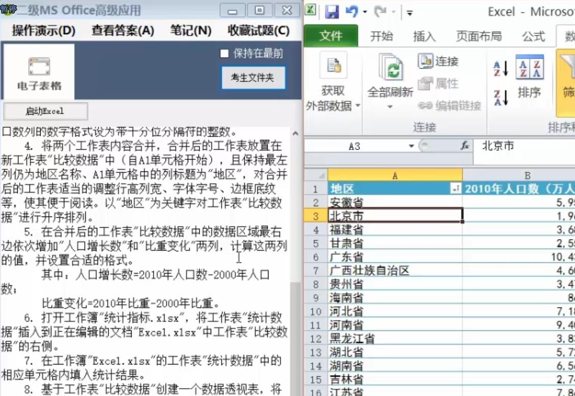Open Customize Quick Access Toolbar dropdown

click(x=410, y=13)
